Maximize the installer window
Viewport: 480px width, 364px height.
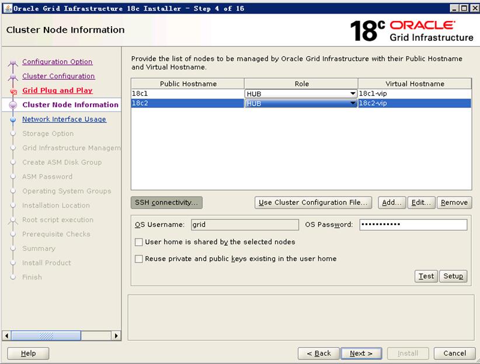tap(464, 9)
